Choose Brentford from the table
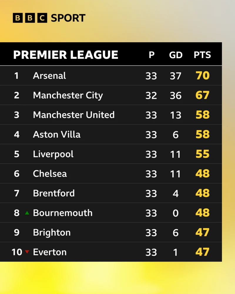The width and height of the screenshot is (235, 294). click(x=54, y=193)
